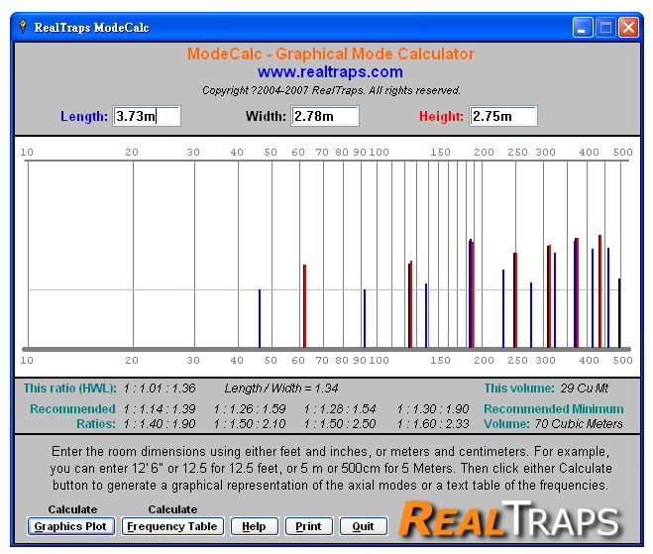Open Help
This screenshot has height=554, width=653.
[254, 526]
